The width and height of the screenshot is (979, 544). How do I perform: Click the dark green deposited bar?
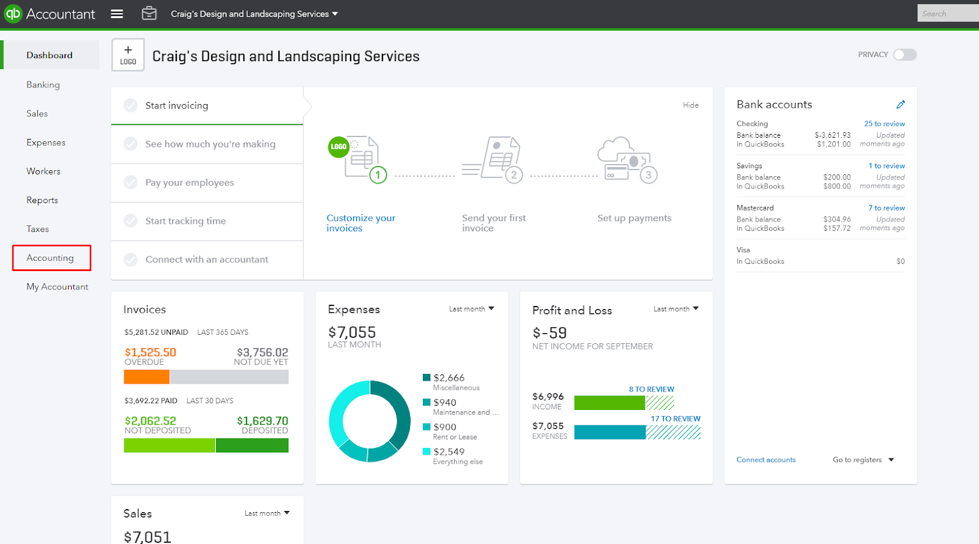coord(252,445)
